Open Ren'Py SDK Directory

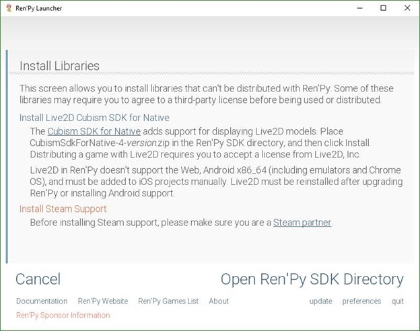tap(312, 279)
